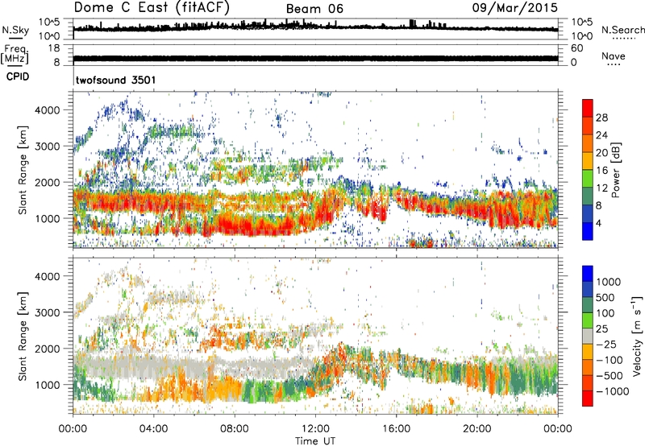This screenshot has width=645, height=446.
Task: Click the frequency band trace
Action: point(315,58)
